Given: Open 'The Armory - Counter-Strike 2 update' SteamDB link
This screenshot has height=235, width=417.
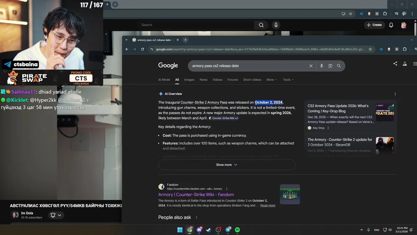Looking at the screenshot, I should click(x=340, y=142).
